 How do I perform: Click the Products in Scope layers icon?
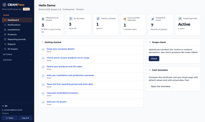43,19
